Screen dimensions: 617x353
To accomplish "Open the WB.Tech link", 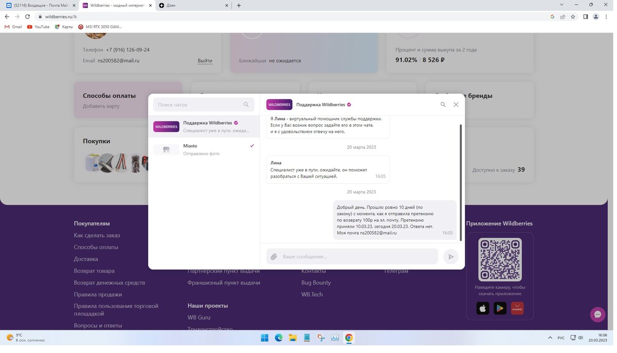I will tap(312, 294).
